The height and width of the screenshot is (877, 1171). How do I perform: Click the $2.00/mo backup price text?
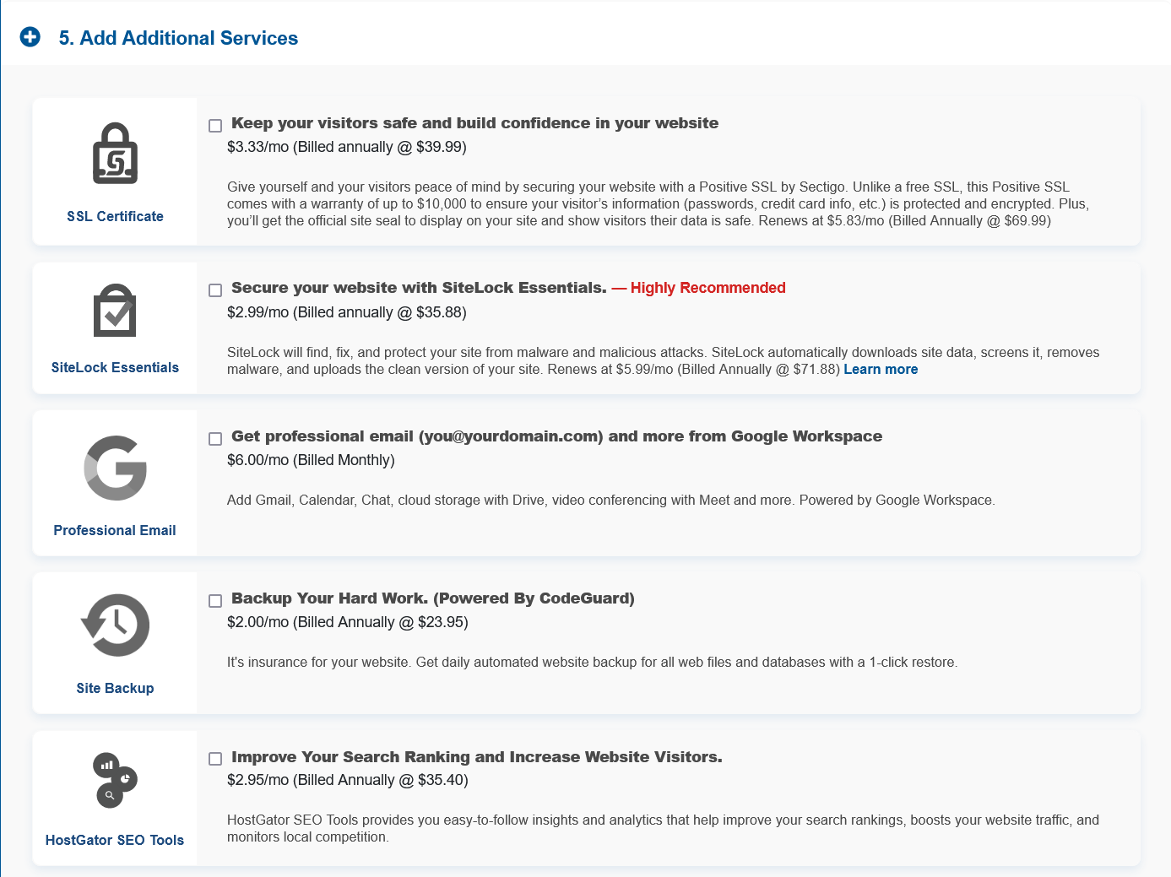(348, 622)
